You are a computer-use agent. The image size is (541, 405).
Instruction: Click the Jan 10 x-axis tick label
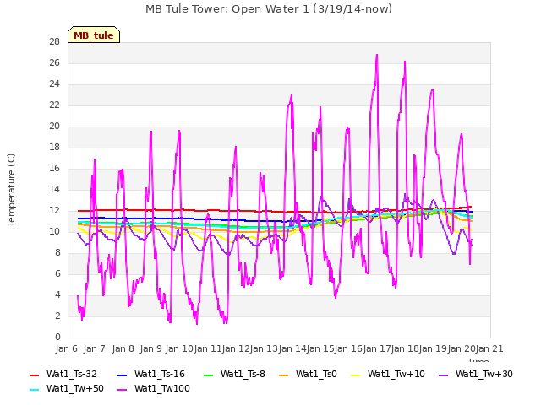pos(179,348)
